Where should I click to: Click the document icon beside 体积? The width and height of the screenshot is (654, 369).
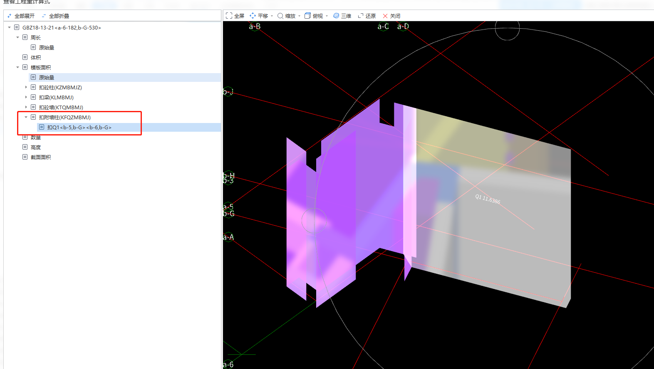25,57
